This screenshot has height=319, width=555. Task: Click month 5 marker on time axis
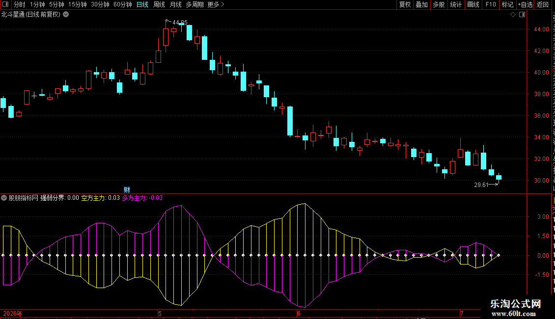[160, 313]
